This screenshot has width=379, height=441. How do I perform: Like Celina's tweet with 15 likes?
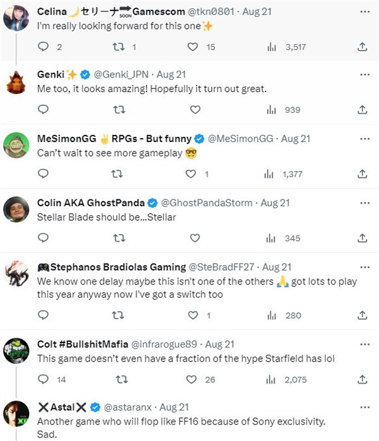pos(195,47)
